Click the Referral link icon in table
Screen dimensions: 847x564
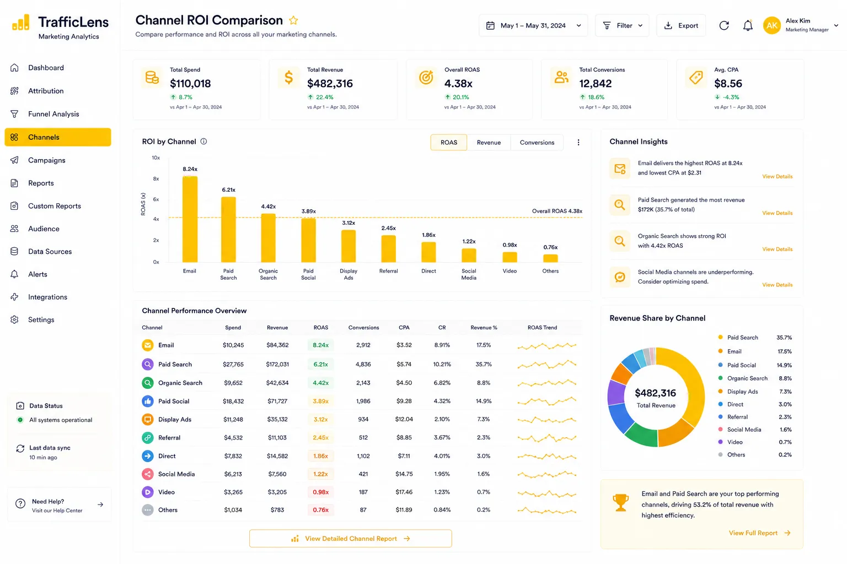148,438
